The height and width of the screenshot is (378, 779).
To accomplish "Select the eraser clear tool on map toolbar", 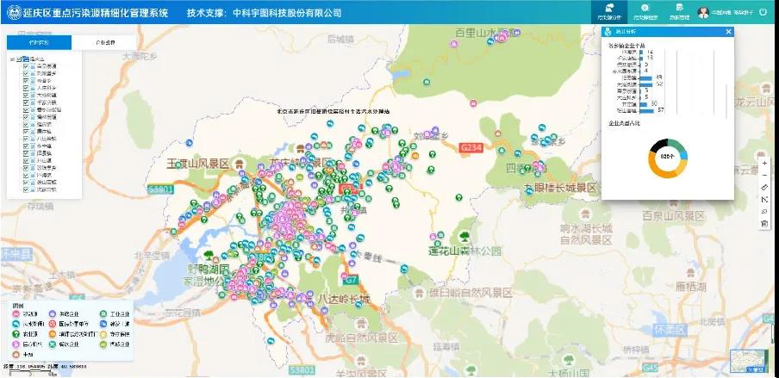I will tap(764, 212).
